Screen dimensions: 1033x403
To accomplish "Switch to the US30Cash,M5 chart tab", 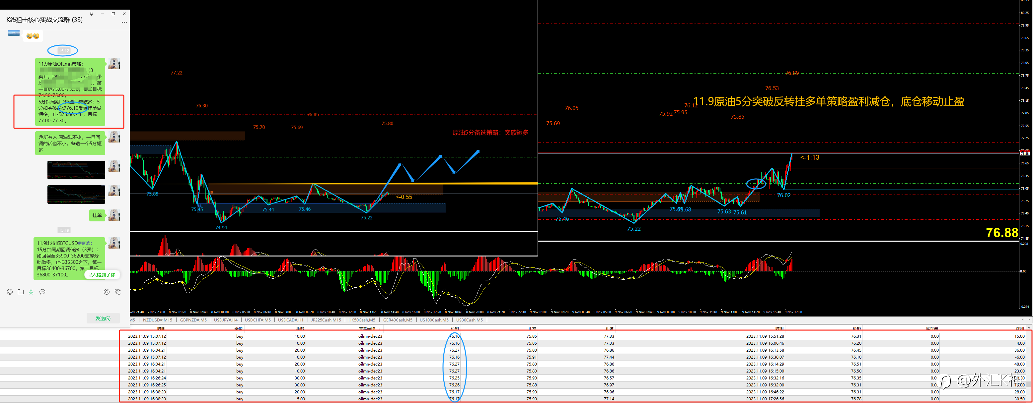I will [470, 320].
